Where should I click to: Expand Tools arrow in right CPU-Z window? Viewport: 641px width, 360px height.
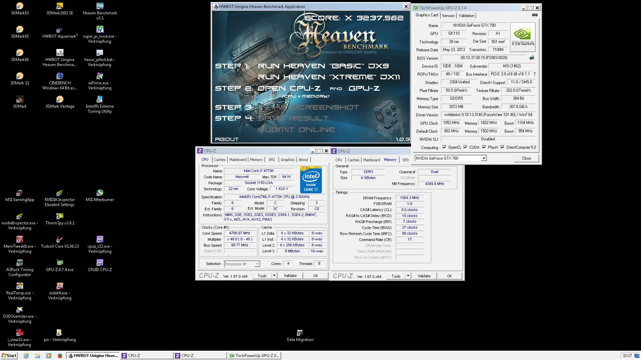tap(408, 276)
